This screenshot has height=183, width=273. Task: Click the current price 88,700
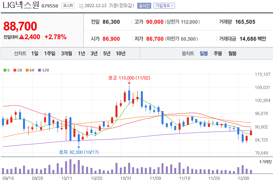click(20, 26)
